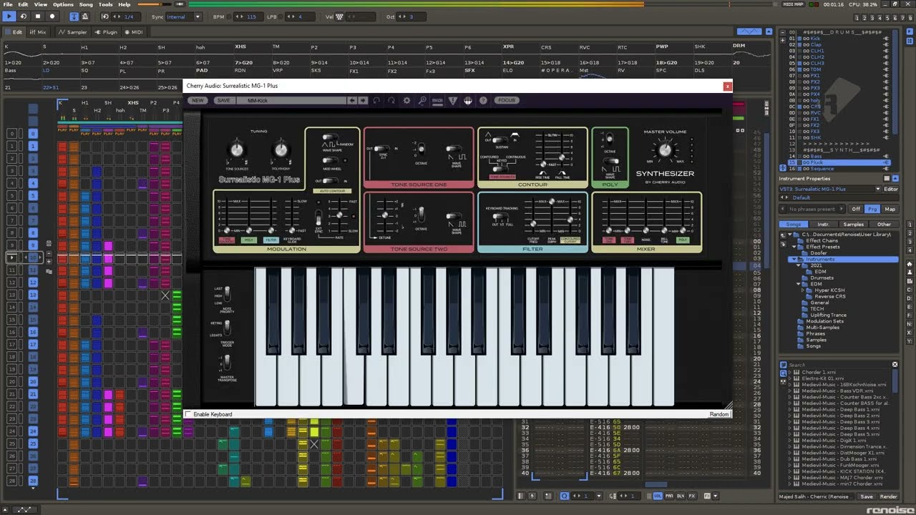Click the undo icon in synth toolbar
This screenshot has height=515, width=916.
(376, 100)
